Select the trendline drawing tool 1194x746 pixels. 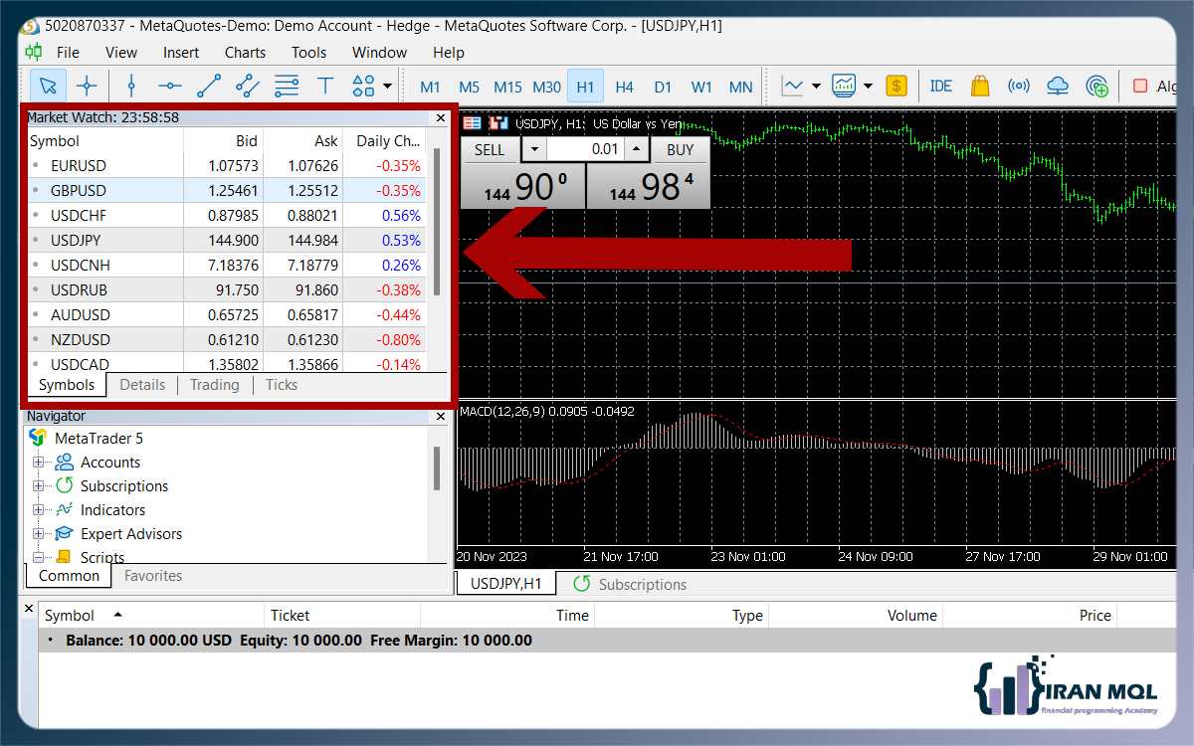tap(209, 87)
